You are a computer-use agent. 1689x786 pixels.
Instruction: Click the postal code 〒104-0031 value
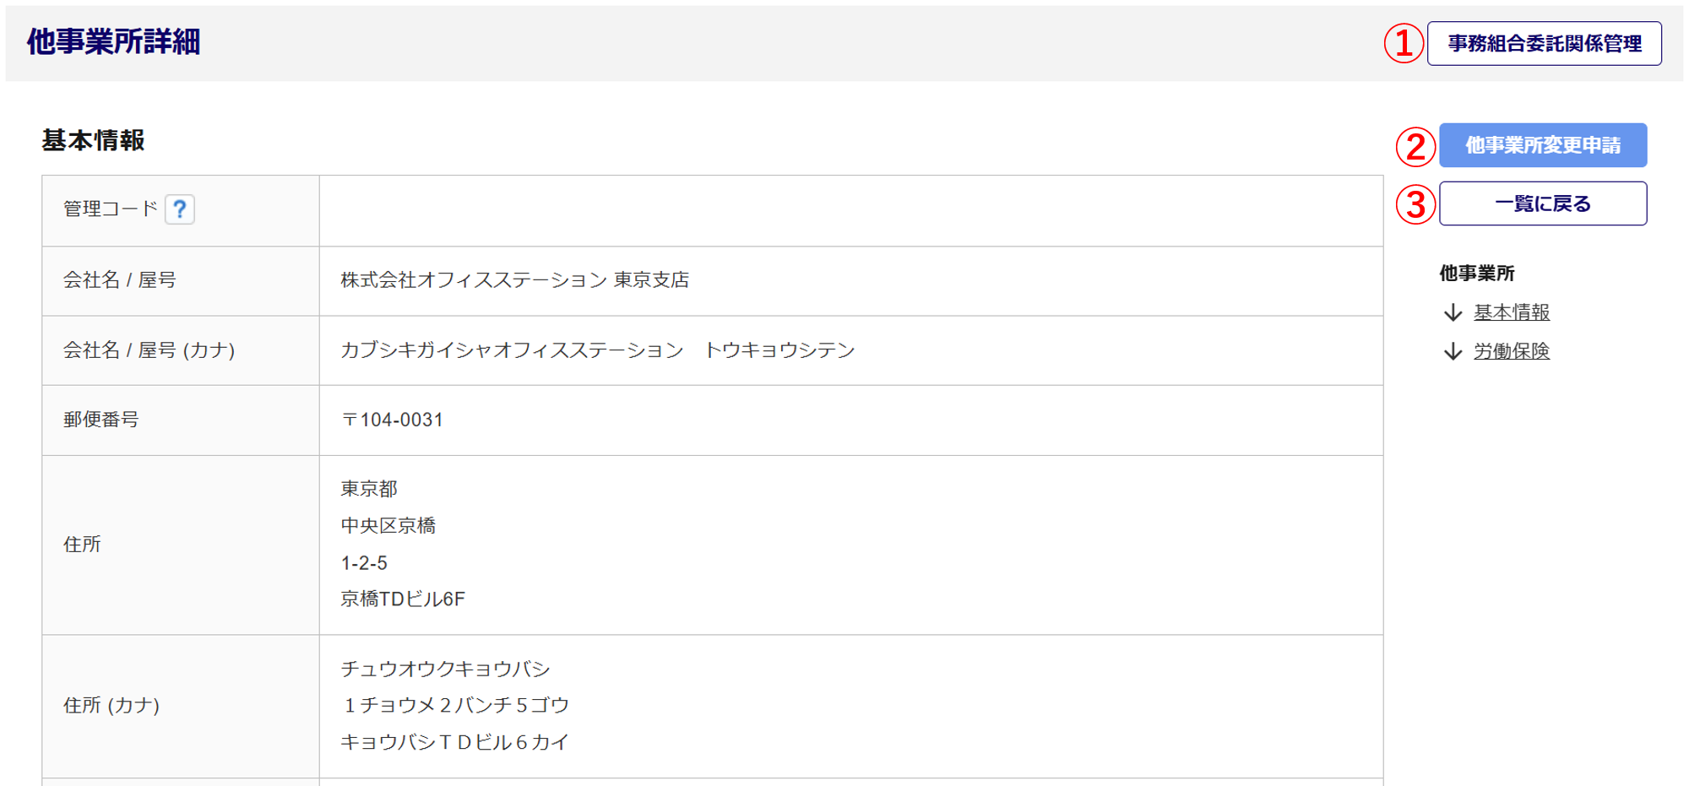tap(392, 420)
